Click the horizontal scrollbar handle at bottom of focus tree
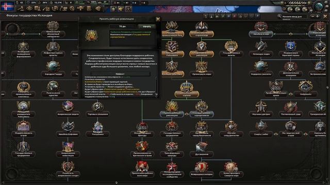 (x=117, y=182)
